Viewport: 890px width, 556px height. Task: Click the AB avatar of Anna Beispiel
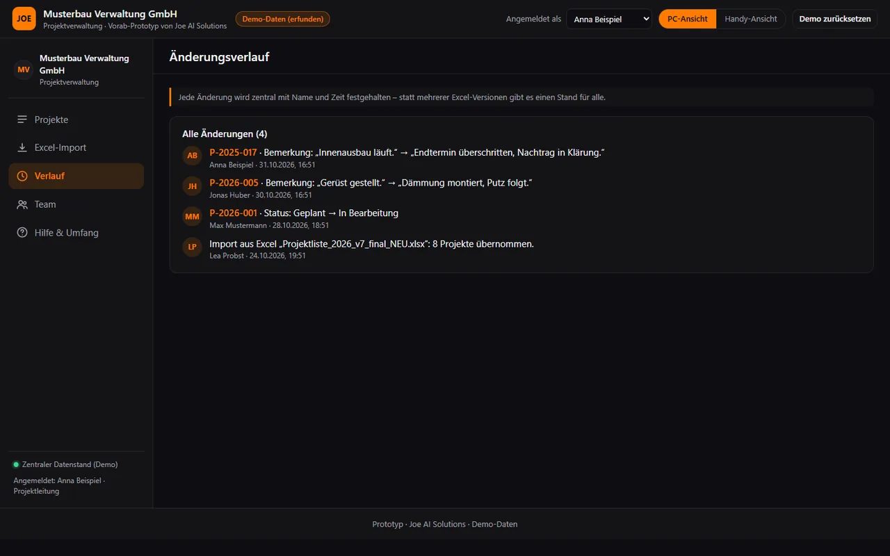[193, 156]
